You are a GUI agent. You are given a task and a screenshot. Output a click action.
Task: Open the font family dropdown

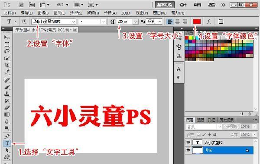[73, 22]
